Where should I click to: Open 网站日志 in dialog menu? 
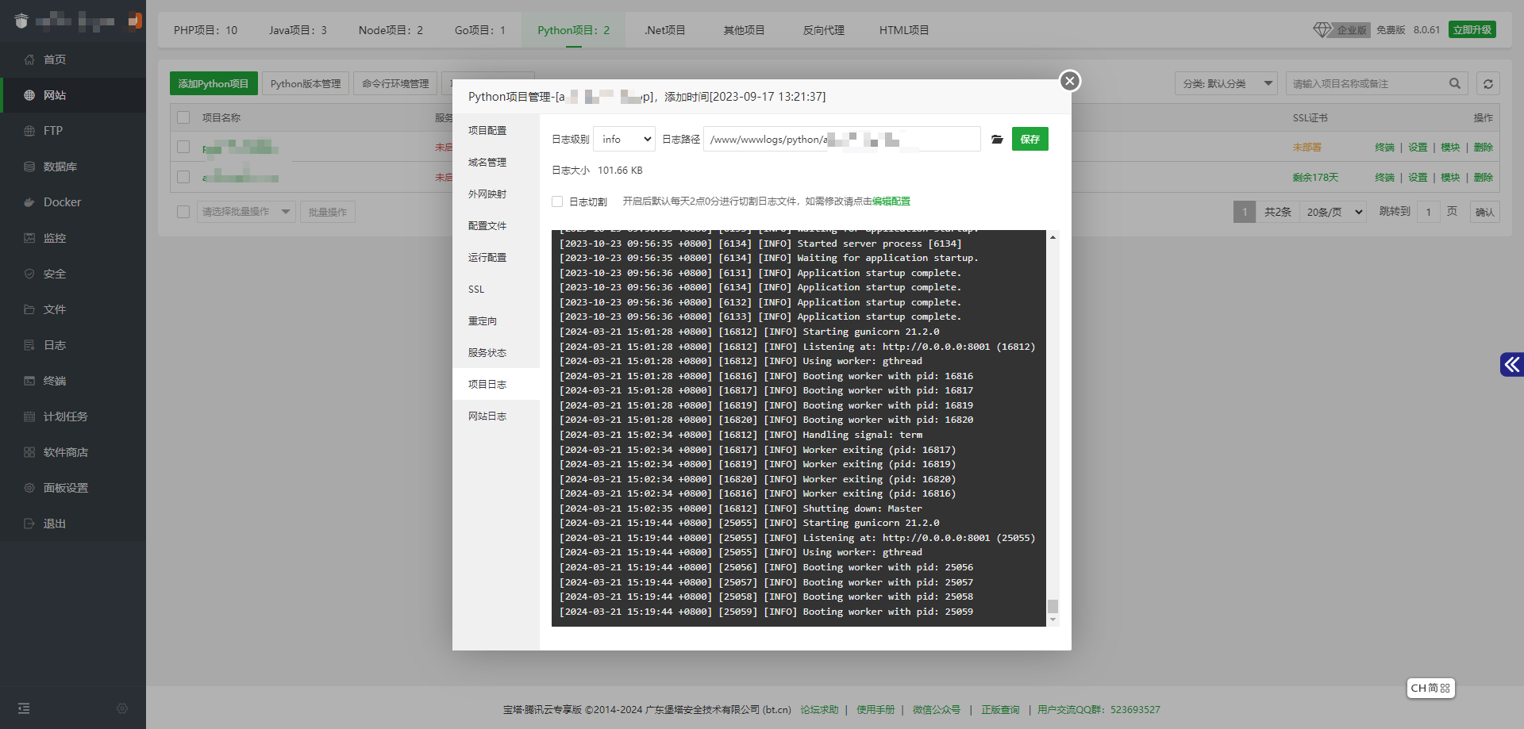point(496,416)
